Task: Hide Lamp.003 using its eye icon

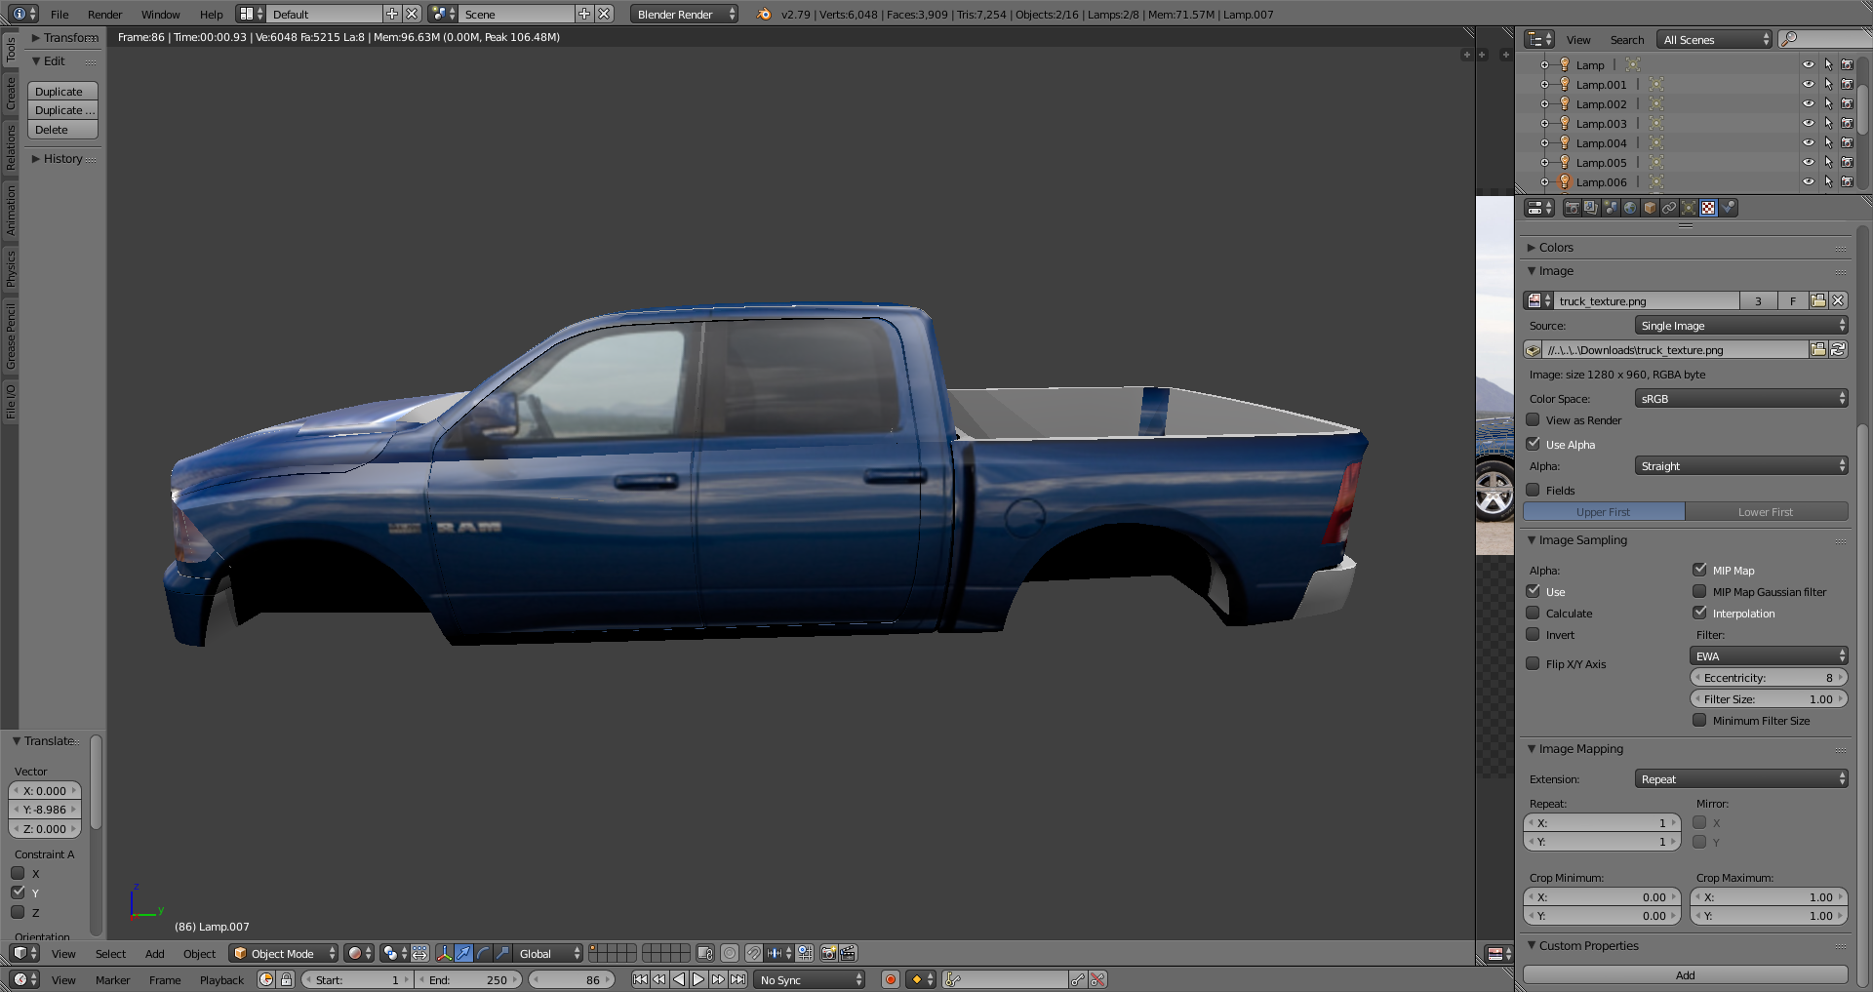Action: (x=1808, y=124)
